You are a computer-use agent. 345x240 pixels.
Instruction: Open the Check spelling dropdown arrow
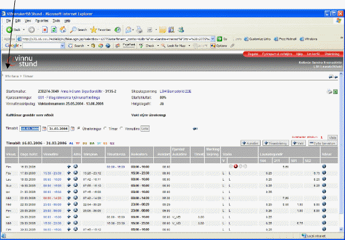pos(158,46)
